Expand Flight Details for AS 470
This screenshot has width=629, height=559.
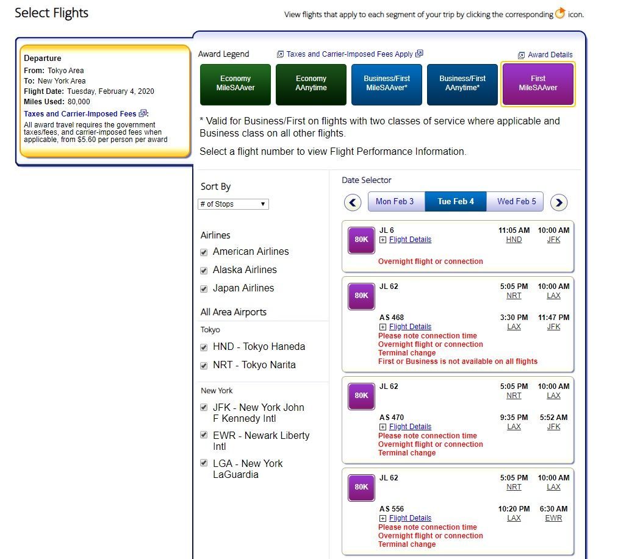click(x=410, y=427)
